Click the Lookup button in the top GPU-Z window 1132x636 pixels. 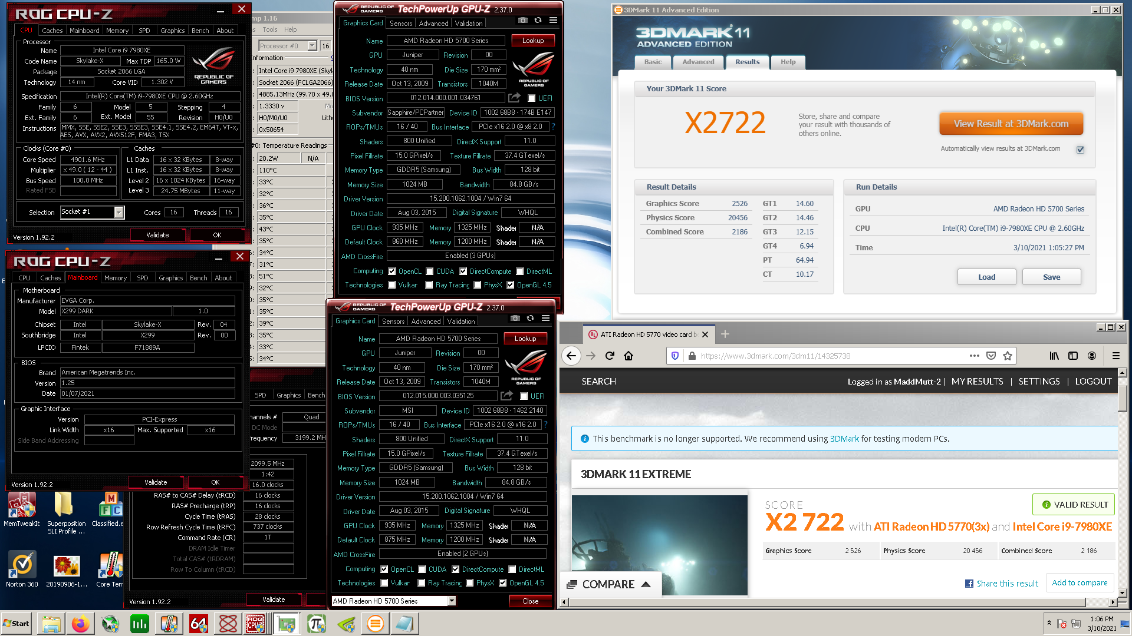pyautogui.click(x=533, y=41)
